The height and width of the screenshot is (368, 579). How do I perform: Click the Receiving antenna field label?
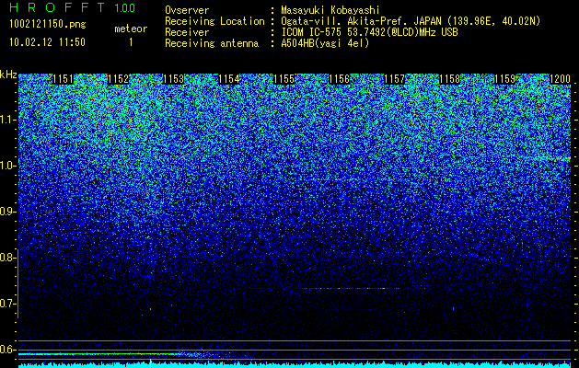(x=212, y=43)
